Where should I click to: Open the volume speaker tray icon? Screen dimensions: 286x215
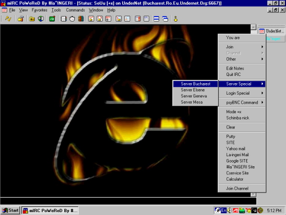click(x=229, y=210)
